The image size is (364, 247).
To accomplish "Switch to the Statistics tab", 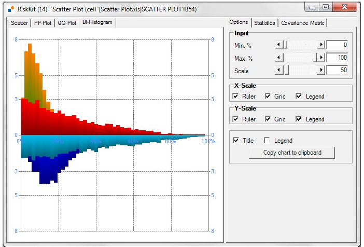I will click(264, 23).
